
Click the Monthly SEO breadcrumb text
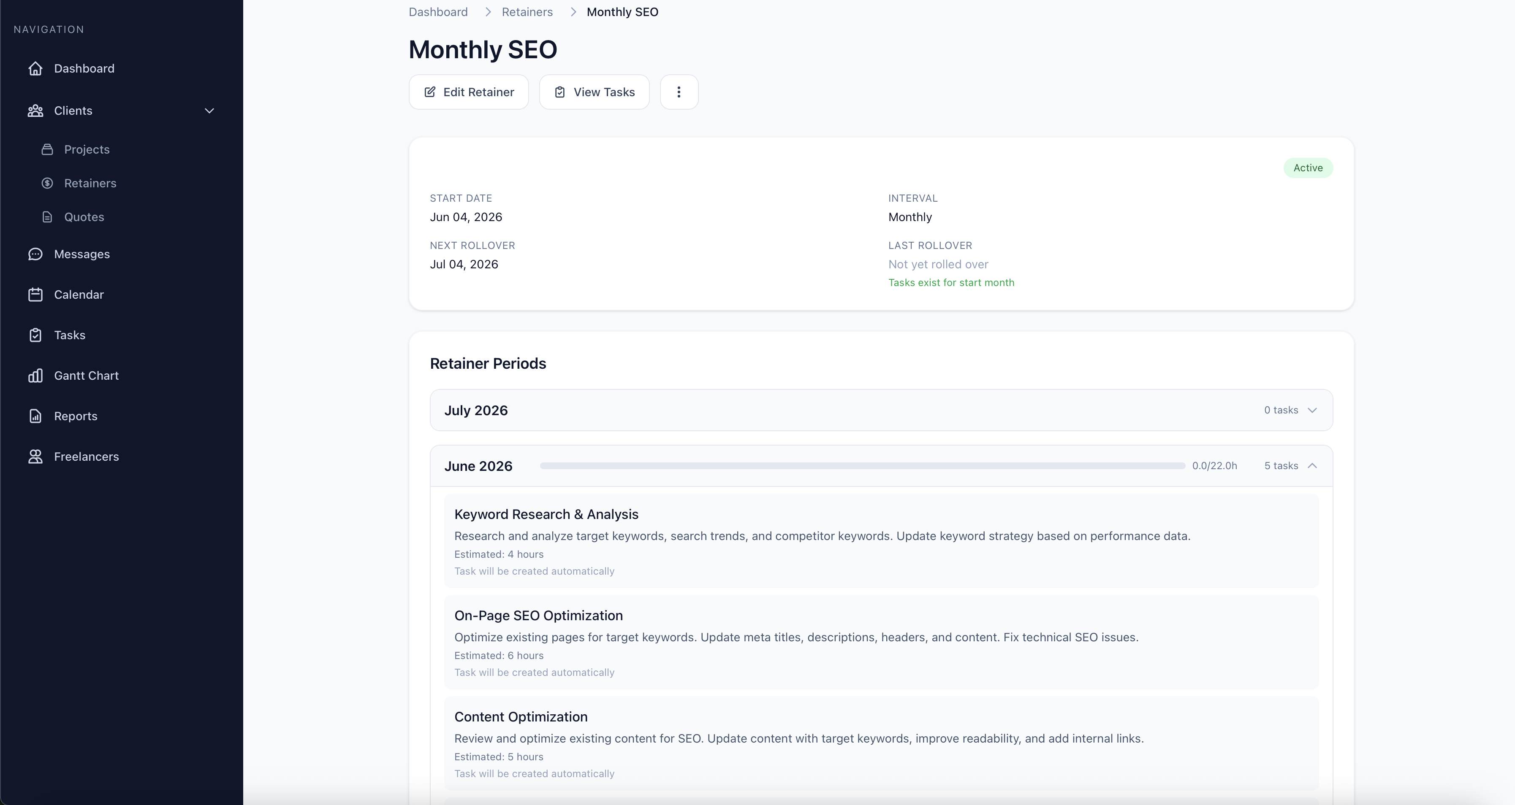point(622,12)
